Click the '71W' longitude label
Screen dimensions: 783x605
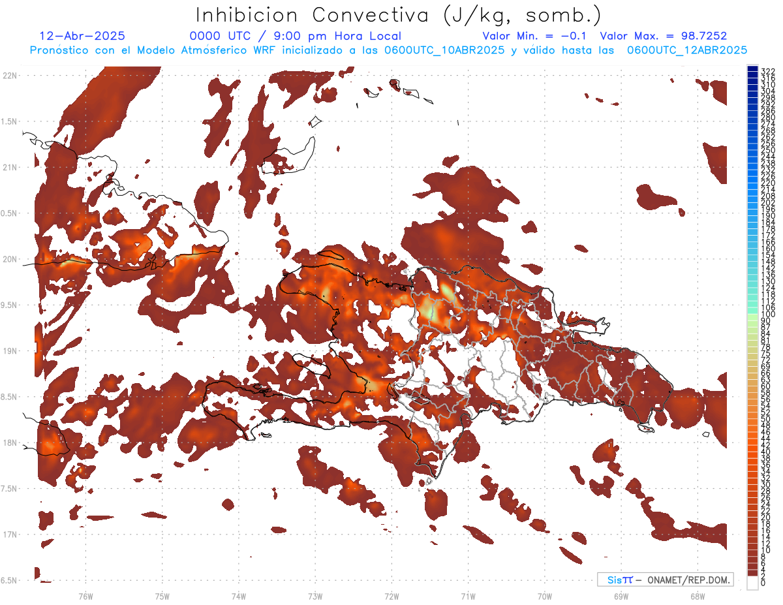(468, 596)
